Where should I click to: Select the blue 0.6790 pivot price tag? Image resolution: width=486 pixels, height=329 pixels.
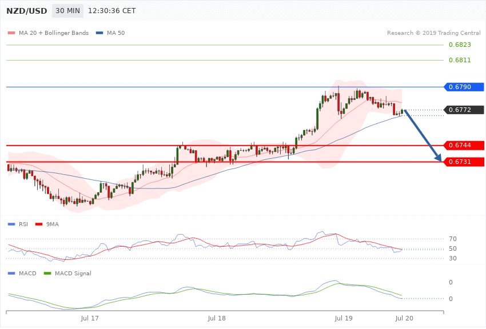[464, 87]
